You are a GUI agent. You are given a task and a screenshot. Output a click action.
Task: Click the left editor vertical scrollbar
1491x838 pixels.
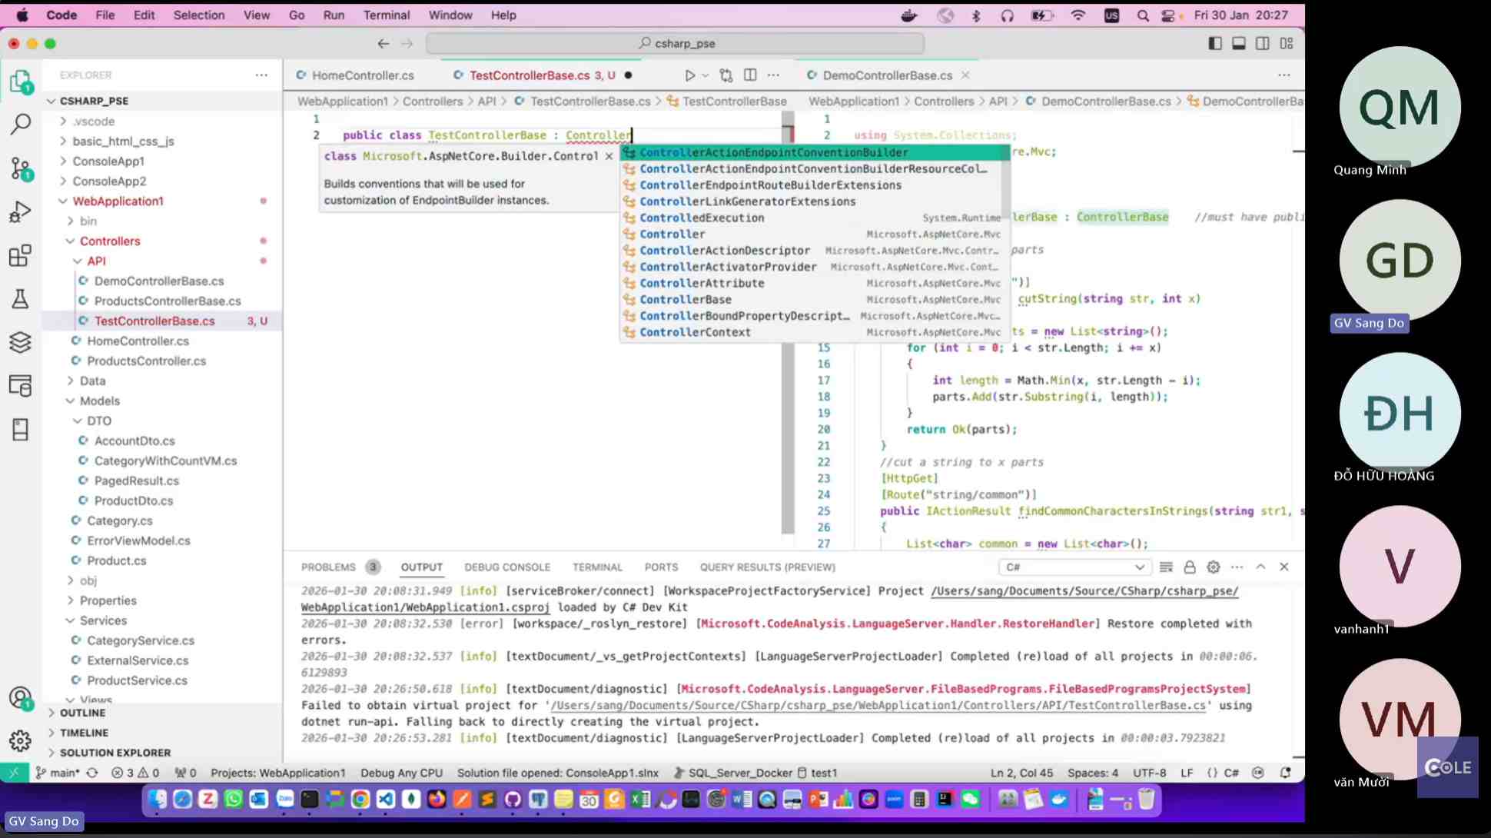(x=788, y=323)
